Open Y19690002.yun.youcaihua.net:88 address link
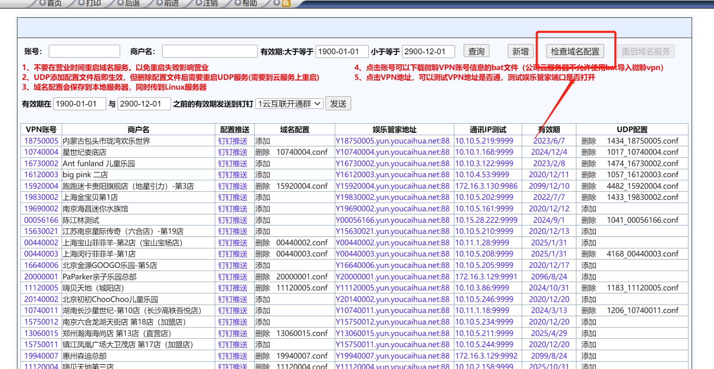Image resolution: width=714 pixels, height=369 pixels. [x=393, y=209]
